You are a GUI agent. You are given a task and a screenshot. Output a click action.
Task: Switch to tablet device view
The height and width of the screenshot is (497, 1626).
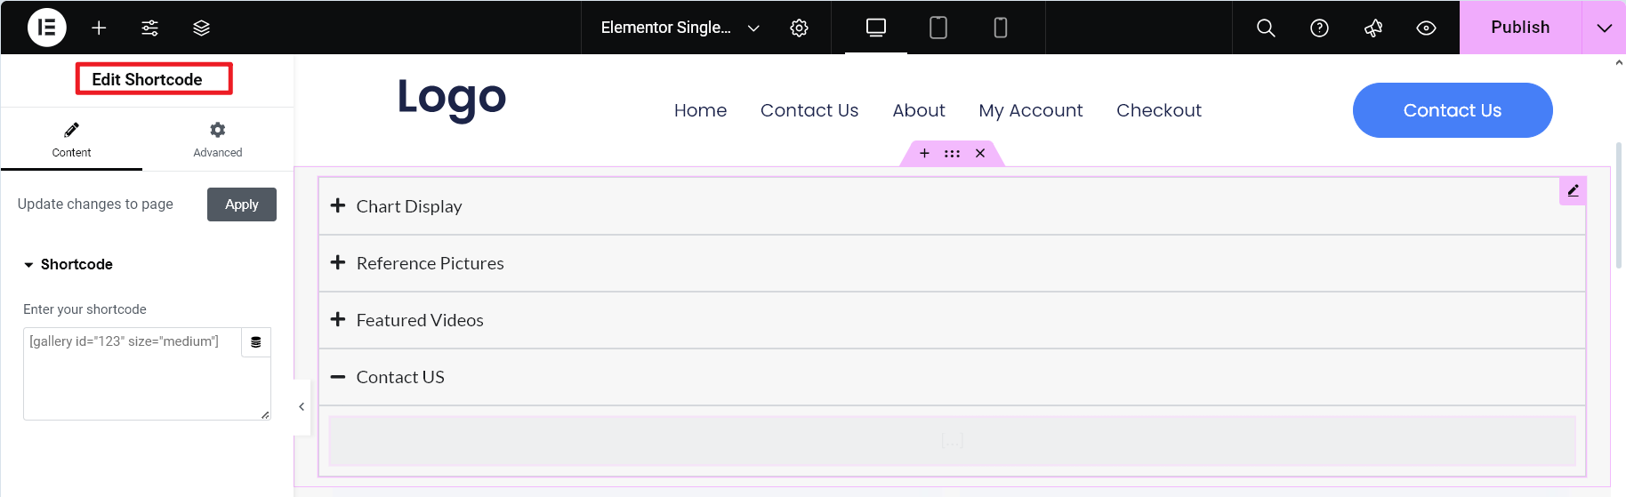coord(938,28)
